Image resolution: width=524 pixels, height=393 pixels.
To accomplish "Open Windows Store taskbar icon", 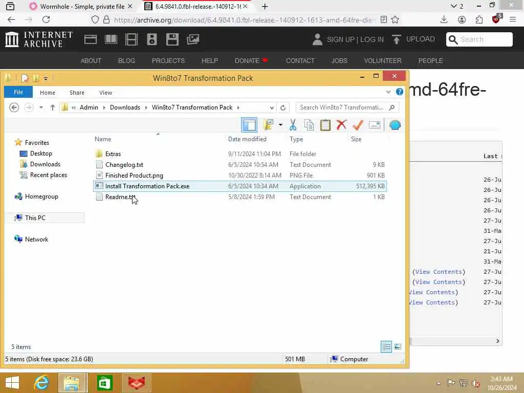I will coord(104,383).
